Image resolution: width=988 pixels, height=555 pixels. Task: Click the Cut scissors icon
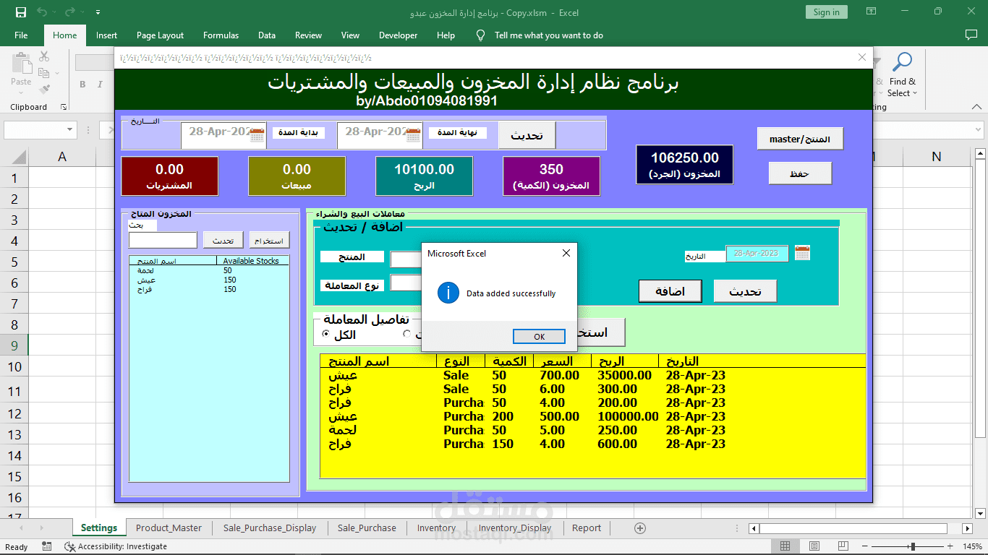click(x=44, y=56)
